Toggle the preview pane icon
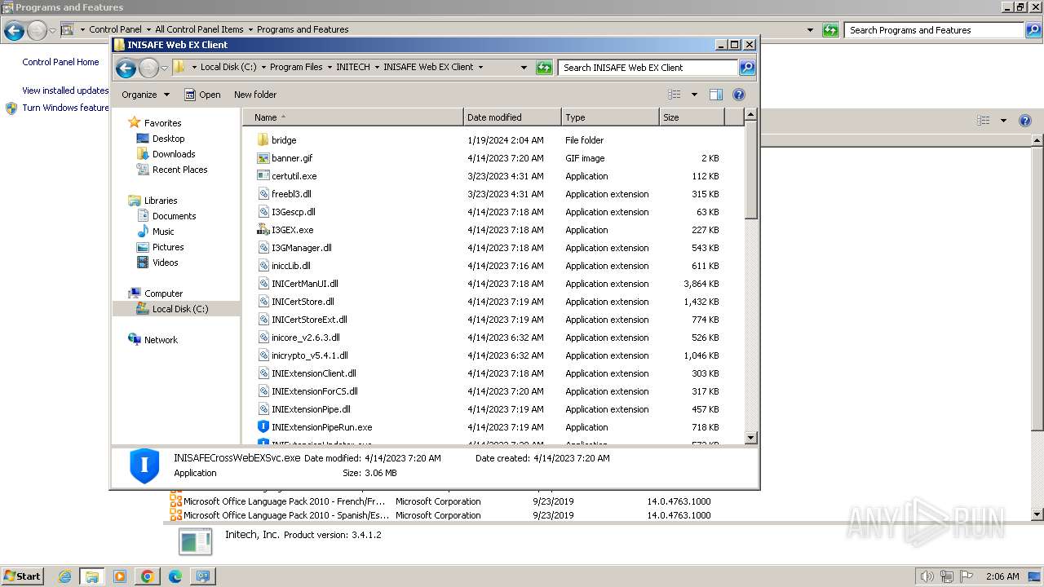This screenshot has height=587, width=1044. tap(716, 95)
